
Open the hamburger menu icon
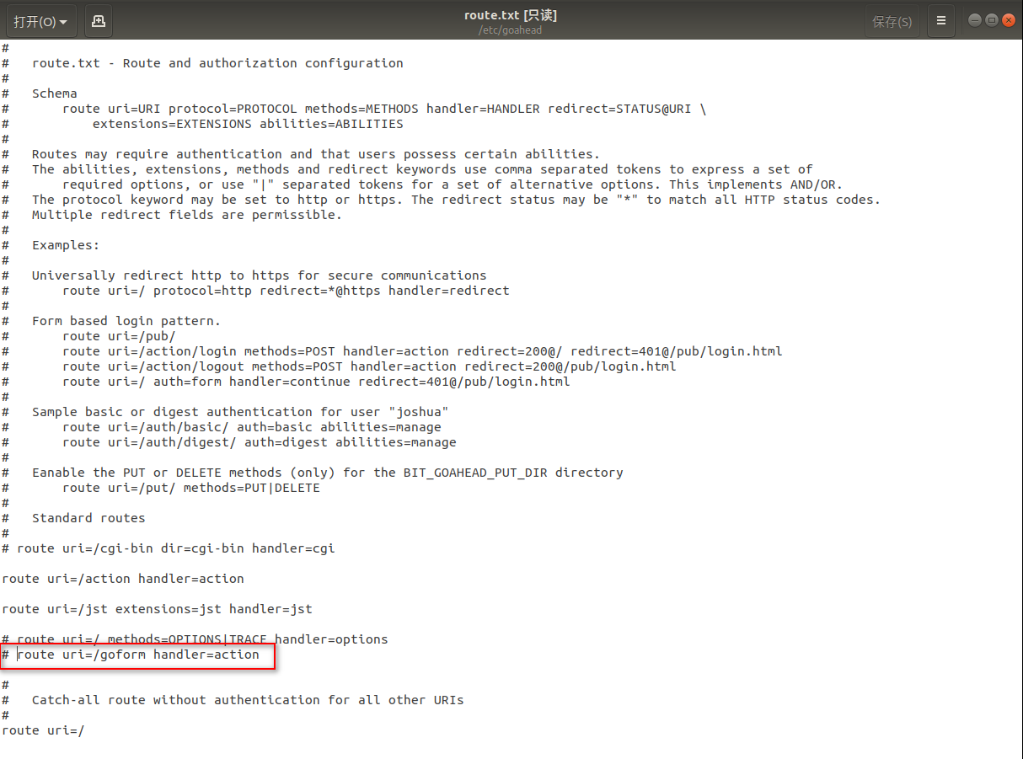pyautogui.click(x=941, y=20)
